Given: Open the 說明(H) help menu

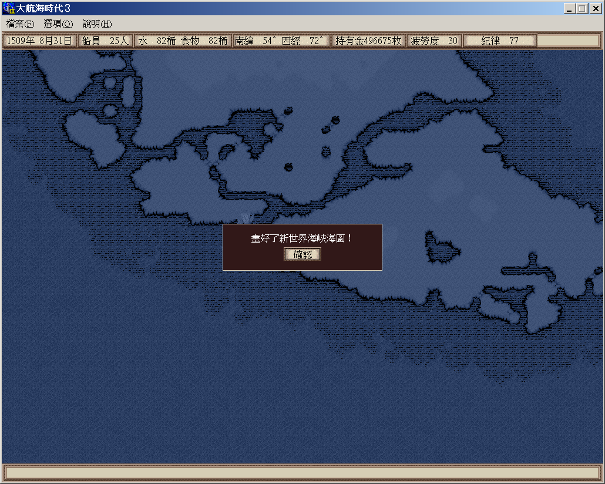Looking at the screenshot, I should coord(97,24).
